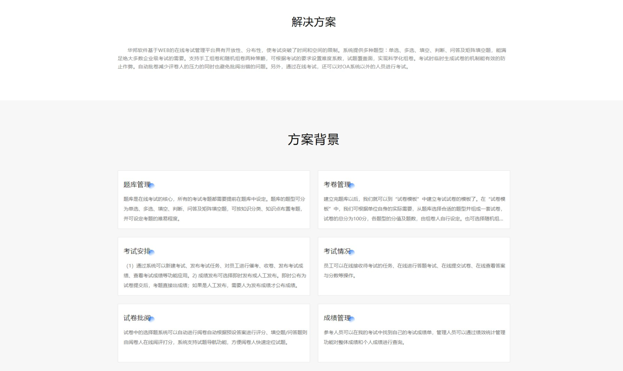Click the blue dot beside 考卷管理 title
The image size is (623, 371).
point(352,186)
